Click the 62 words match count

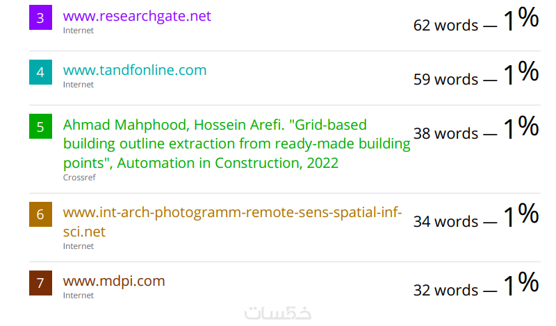point(445,26)
